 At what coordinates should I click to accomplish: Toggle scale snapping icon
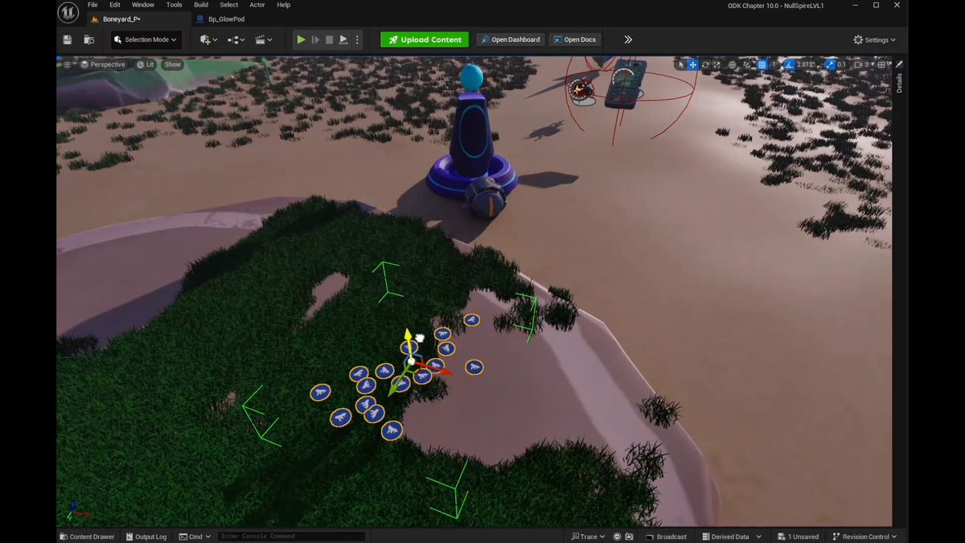coord(831,64)
